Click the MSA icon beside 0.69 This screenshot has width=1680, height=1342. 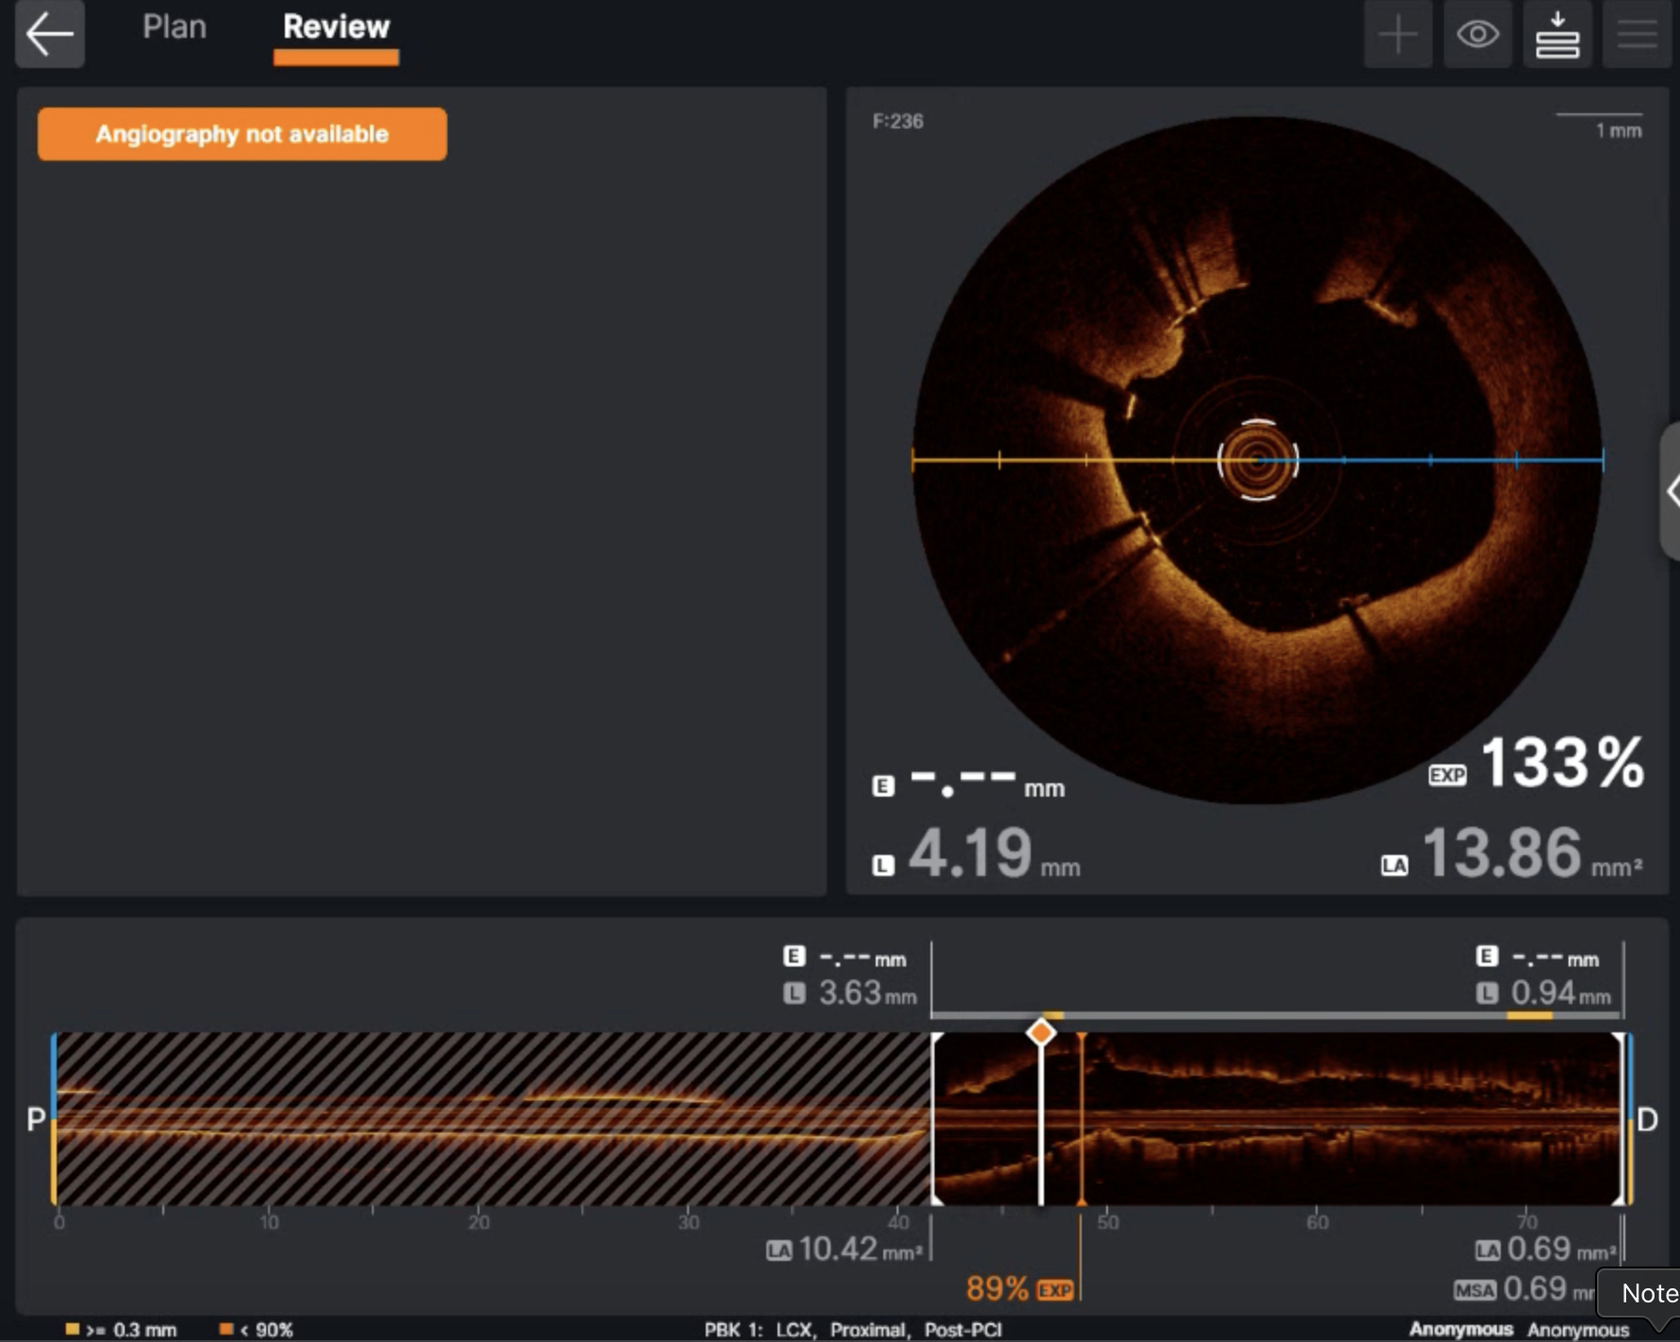pyautogui.click(x=1474, y=1290)
